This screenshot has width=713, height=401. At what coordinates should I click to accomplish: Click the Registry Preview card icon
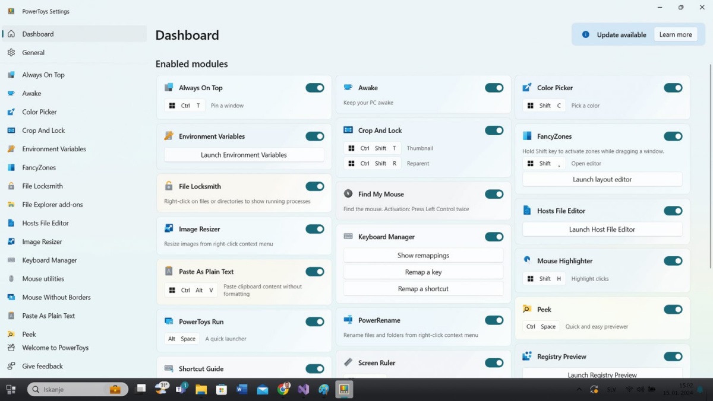click(527, 357)
